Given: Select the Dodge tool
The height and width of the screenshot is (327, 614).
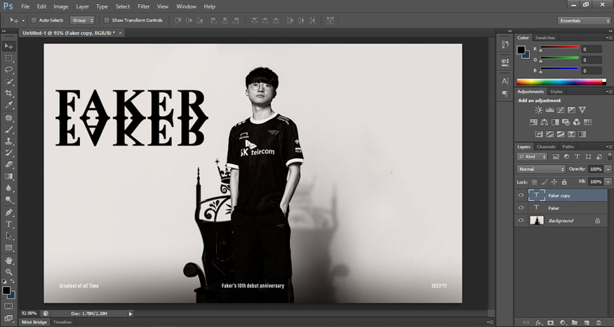Looking at the screenshot, I should (8, 200).
